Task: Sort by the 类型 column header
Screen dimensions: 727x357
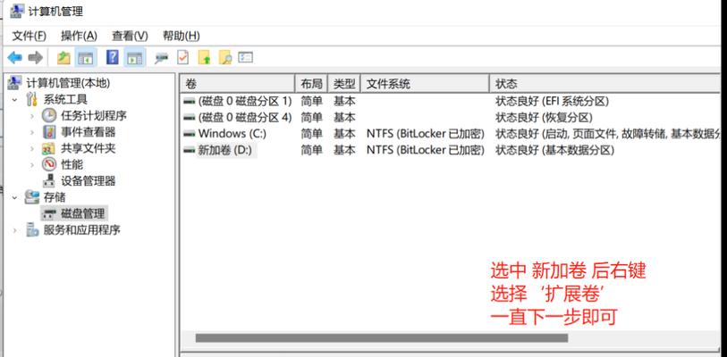Action: pos(344,84)
